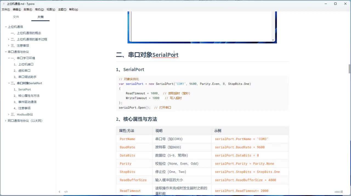The width and height of the screenshot is (351, 196).
Task: Open the 帮助(H) menu
Action: click(x=73, y=10)
